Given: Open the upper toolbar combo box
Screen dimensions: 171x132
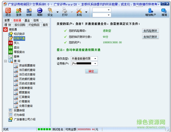Looking at the screenshot, I should 102,10.
